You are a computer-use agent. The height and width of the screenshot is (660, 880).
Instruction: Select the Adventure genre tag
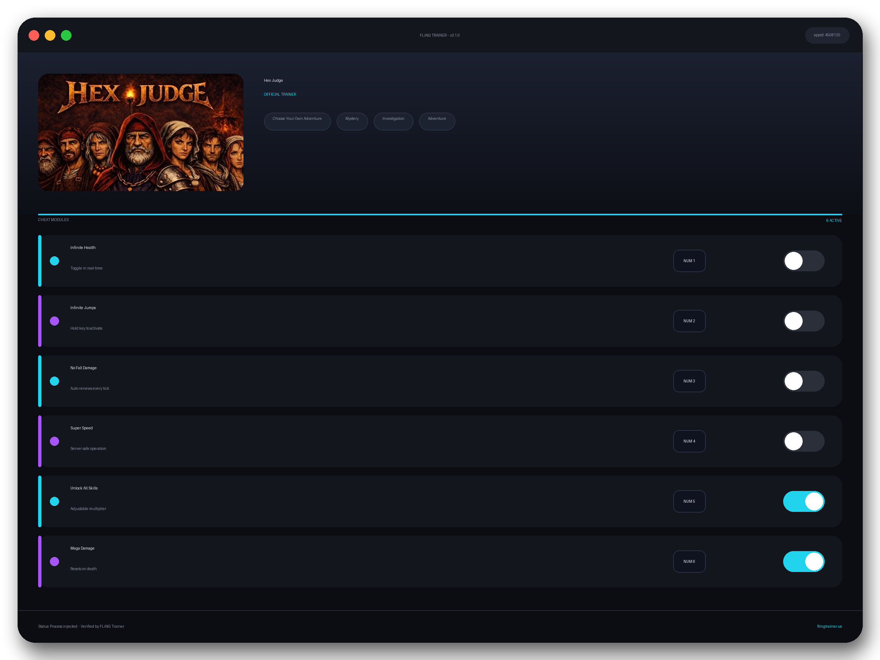click(x=437, y=121)
